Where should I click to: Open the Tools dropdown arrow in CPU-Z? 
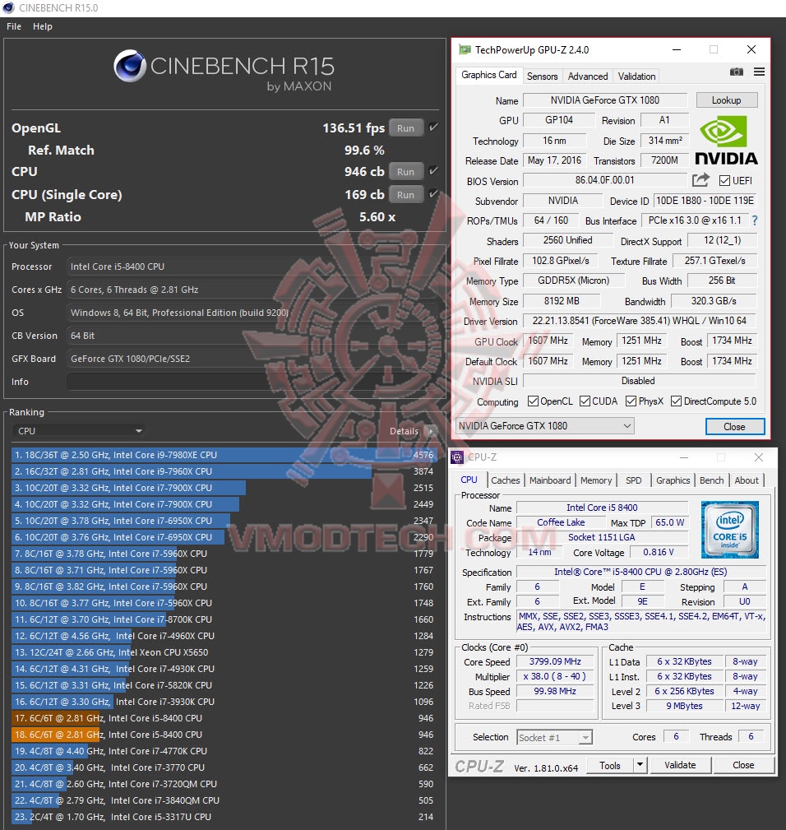click(640, 765)
